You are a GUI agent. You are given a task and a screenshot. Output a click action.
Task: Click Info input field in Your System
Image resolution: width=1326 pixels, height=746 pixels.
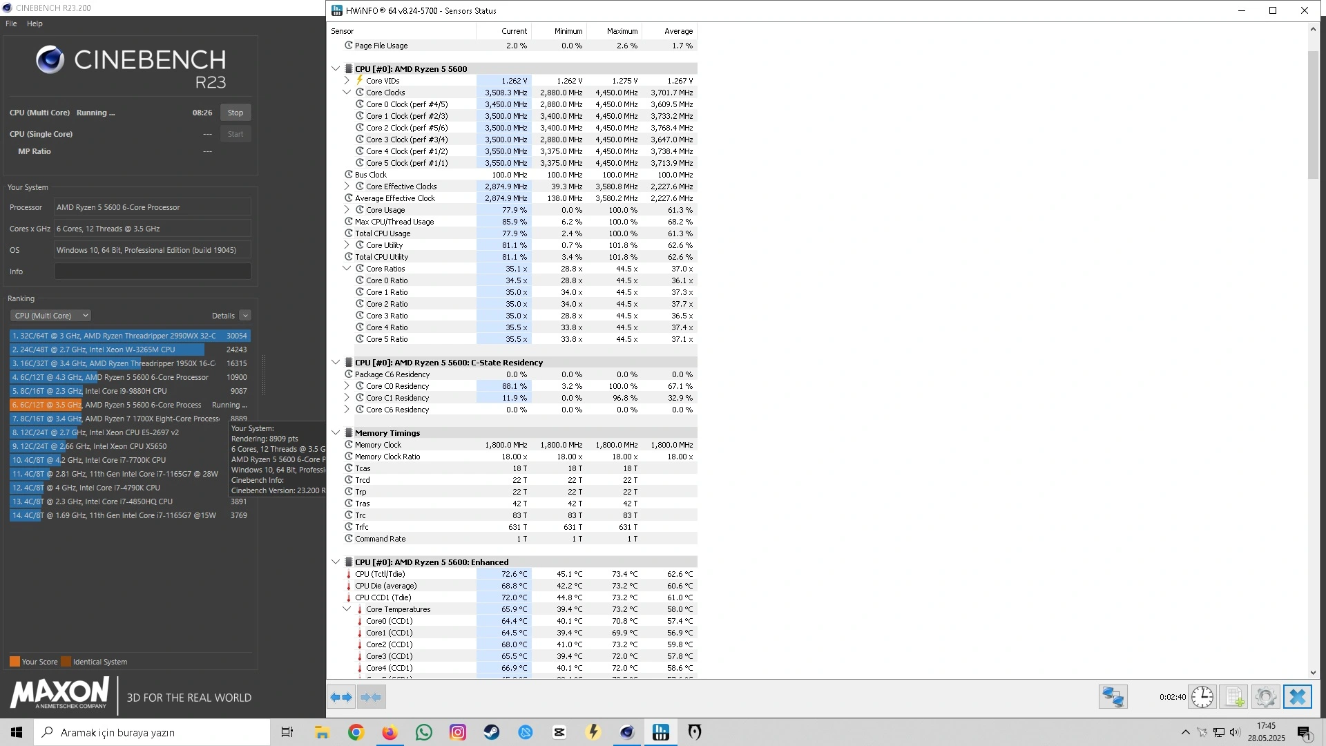point(153,271)
